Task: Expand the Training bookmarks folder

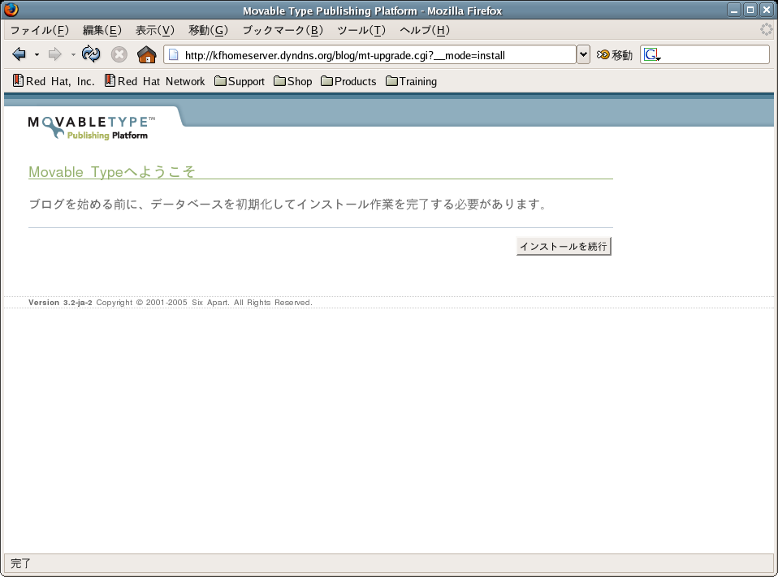Action: pyautogui.click(x=411, y=81)
